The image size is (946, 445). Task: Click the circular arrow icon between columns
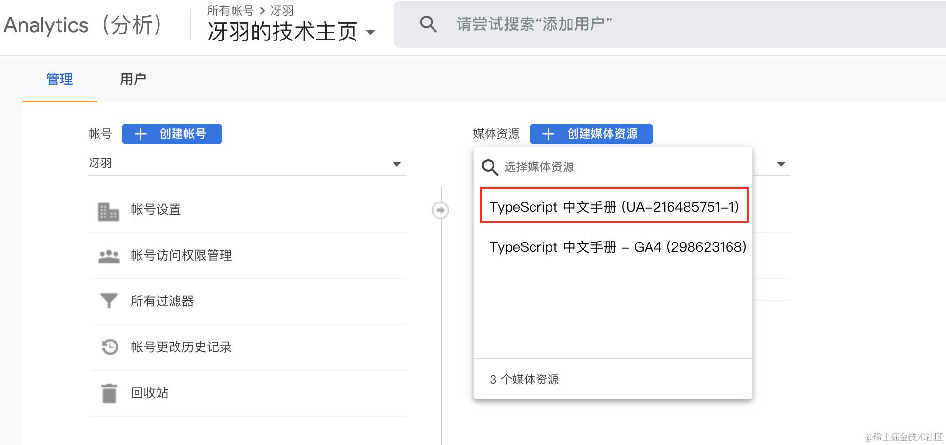440,210
